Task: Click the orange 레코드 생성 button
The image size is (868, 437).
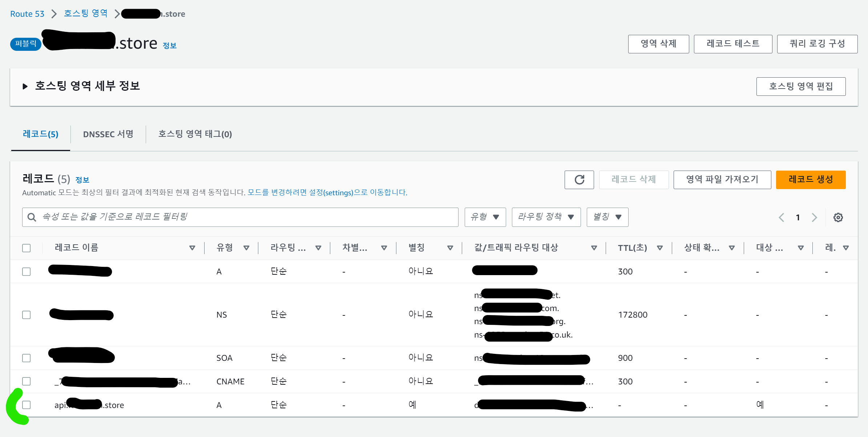Action: click(810, 180)
